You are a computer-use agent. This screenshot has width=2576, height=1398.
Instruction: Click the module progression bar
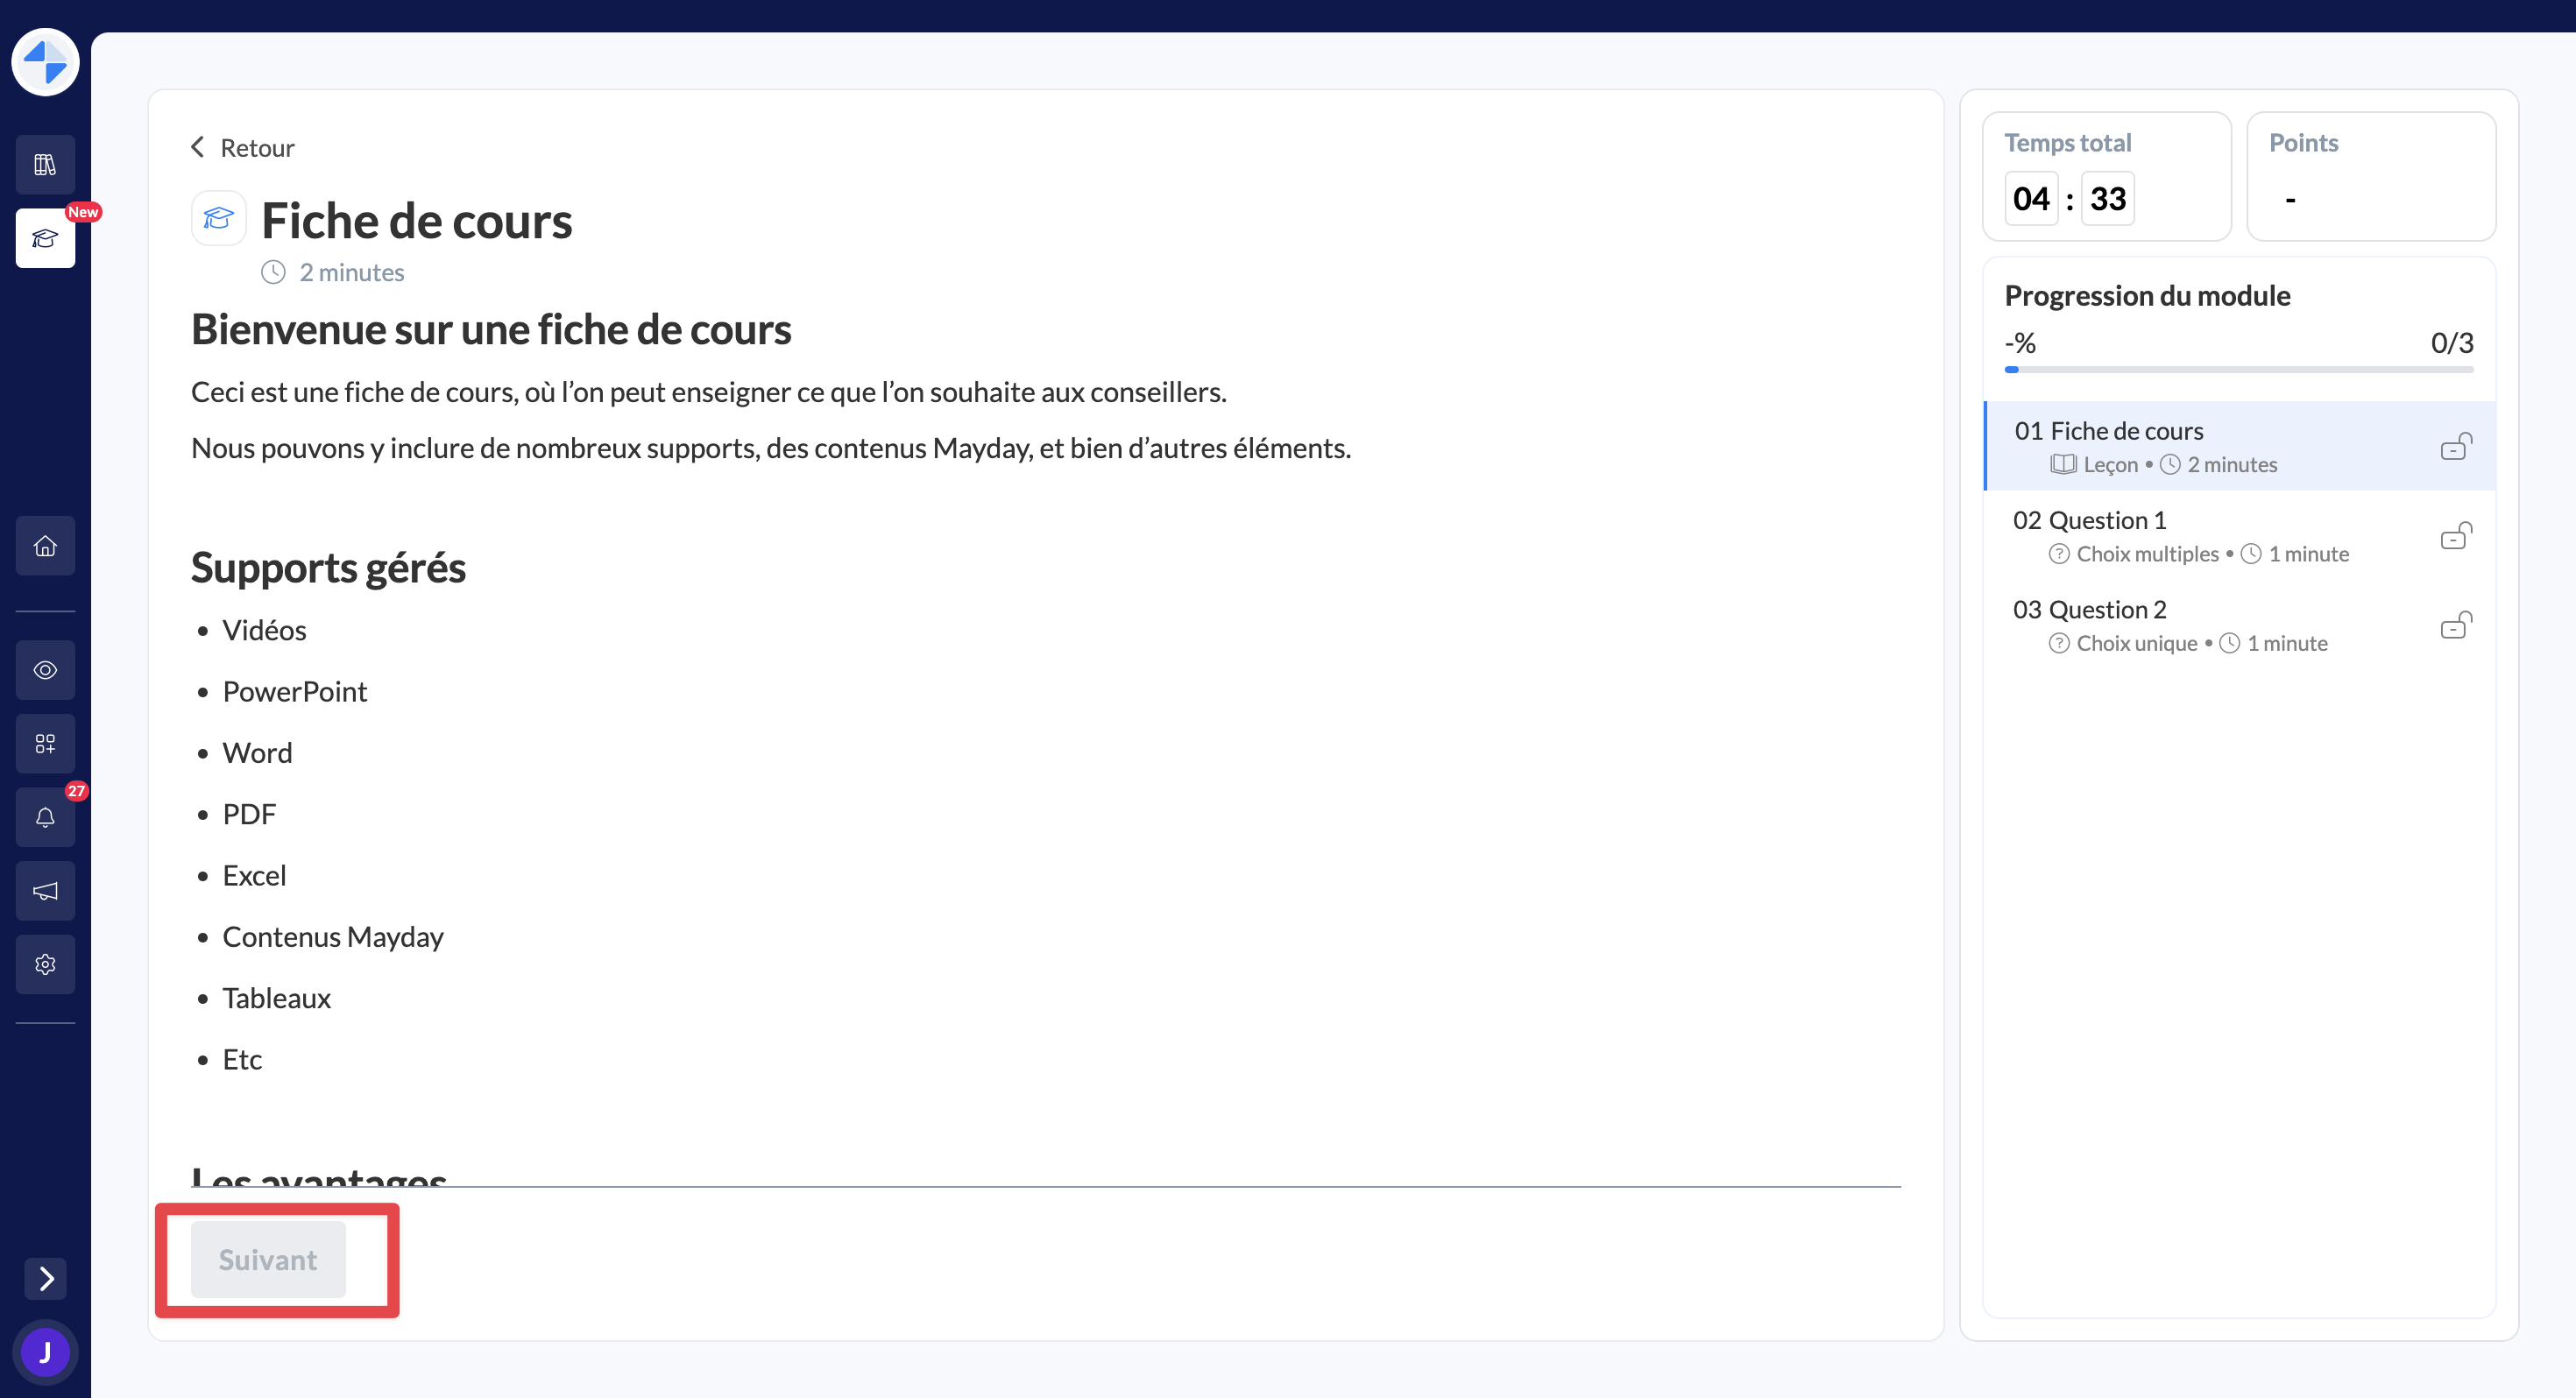point(2238,369)
